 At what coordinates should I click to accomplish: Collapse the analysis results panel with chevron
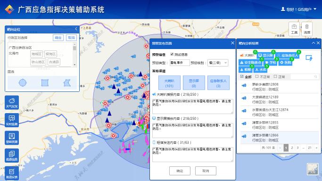pos(313,43)
